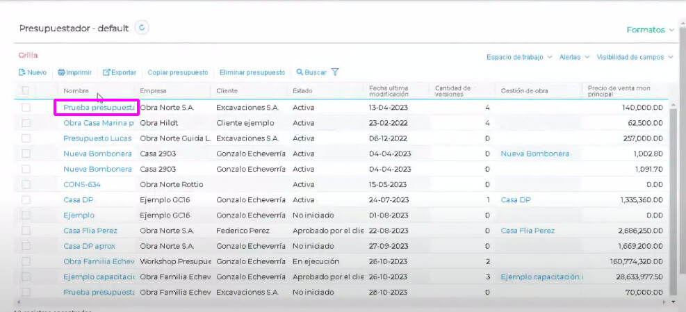The height and width of the screenshot is (312, 686).
Task: Click the Obra Norte Guida L. company cell
Action: tap(175, 138)
